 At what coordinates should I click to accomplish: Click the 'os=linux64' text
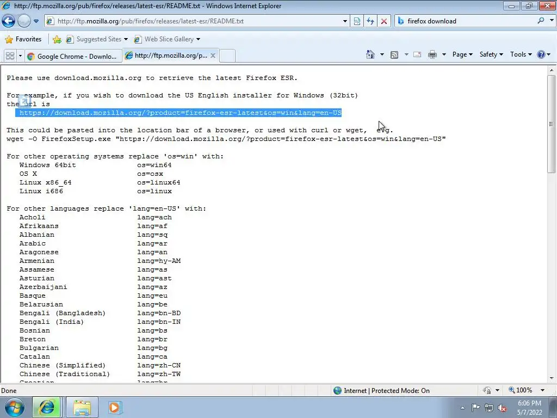pyautogui.click(x=159, y=182)
